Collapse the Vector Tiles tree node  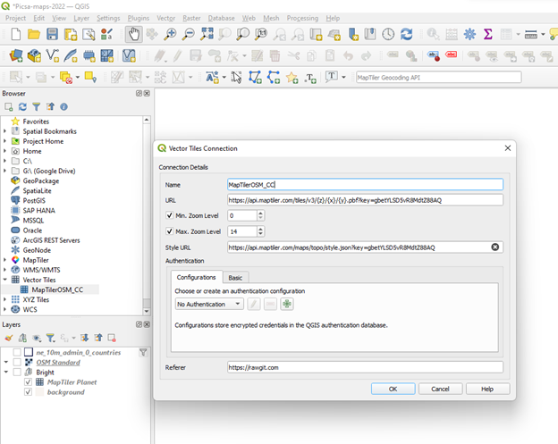(5, 280)
